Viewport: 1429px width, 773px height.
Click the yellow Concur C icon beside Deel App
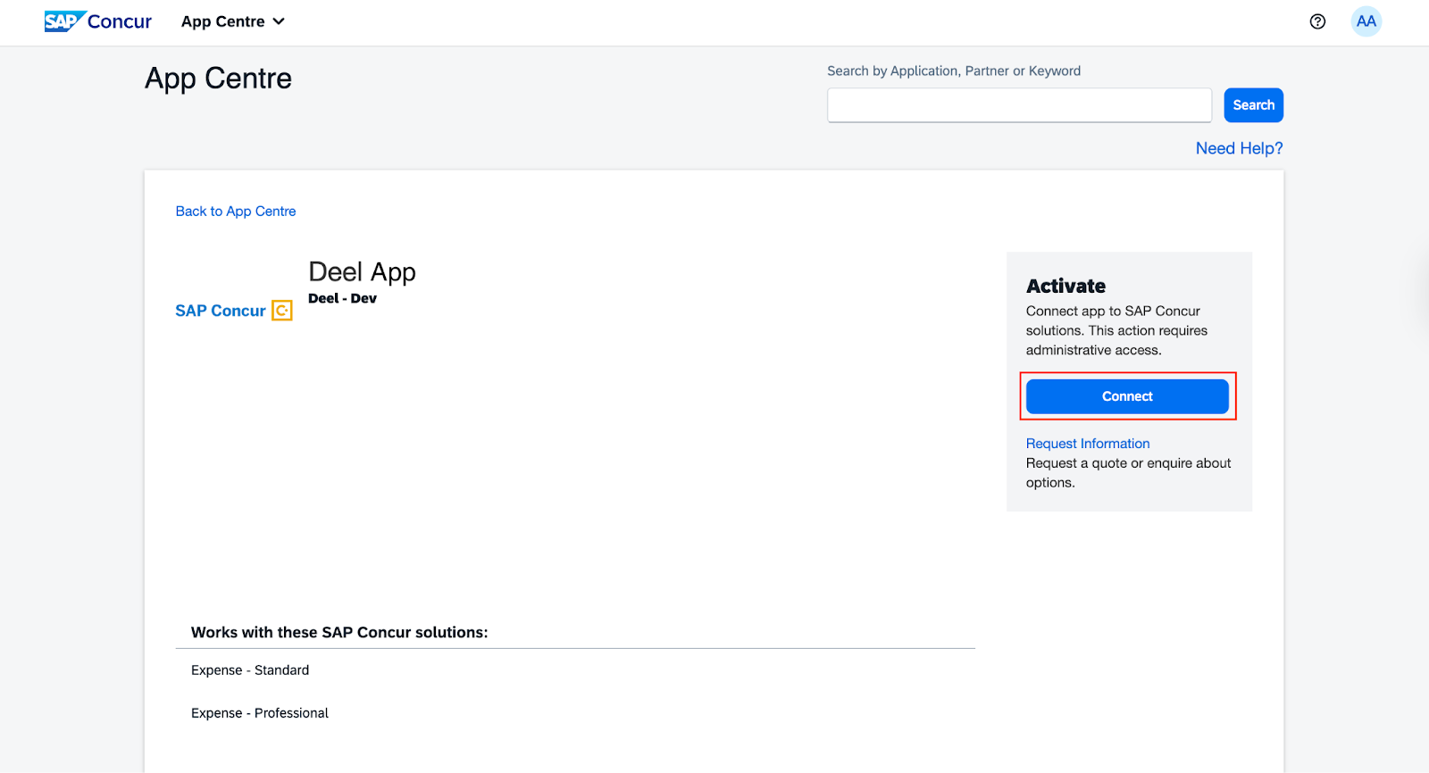click(282, 311)
